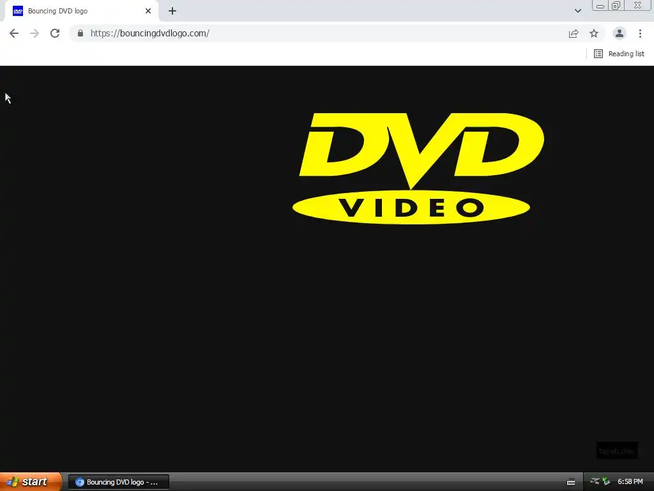Select the Bouncing DVD logo tab
Image resolution: width=654 pixels, height=491 pixels.
click(81, 11)
